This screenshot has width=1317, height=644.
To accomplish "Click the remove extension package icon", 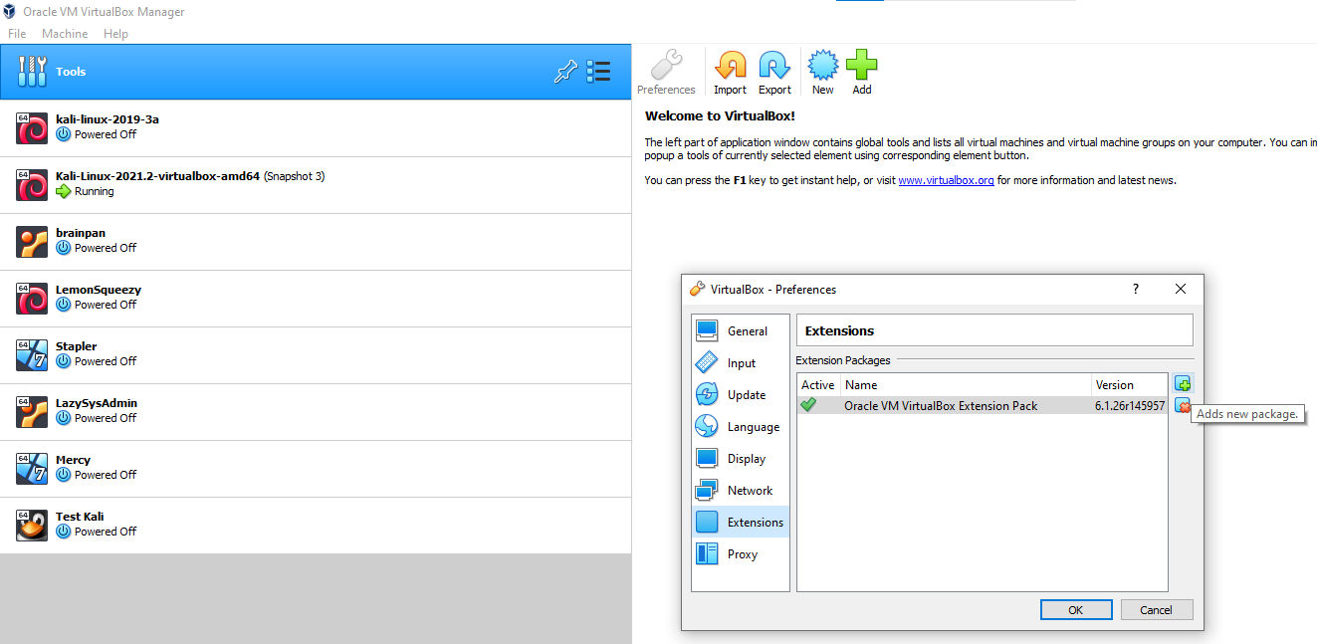I will tap(1183, 406).
